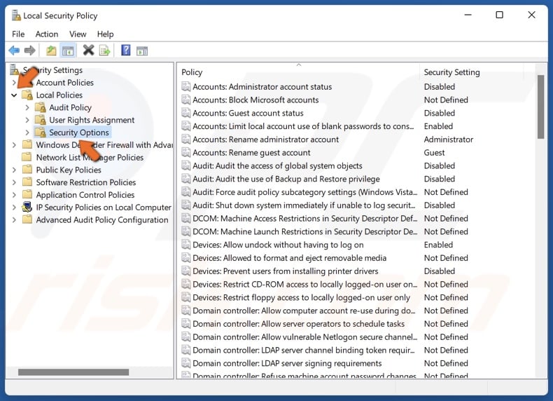Open the Action menu
553x401 pixels.
[47, 34]
